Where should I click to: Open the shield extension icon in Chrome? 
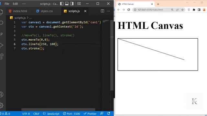click(x=189, y=10)
